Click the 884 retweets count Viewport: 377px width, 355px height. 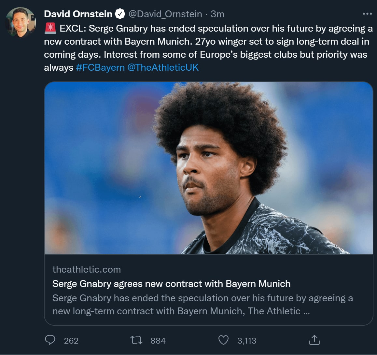pyautogui.click(x=158, y=341)
